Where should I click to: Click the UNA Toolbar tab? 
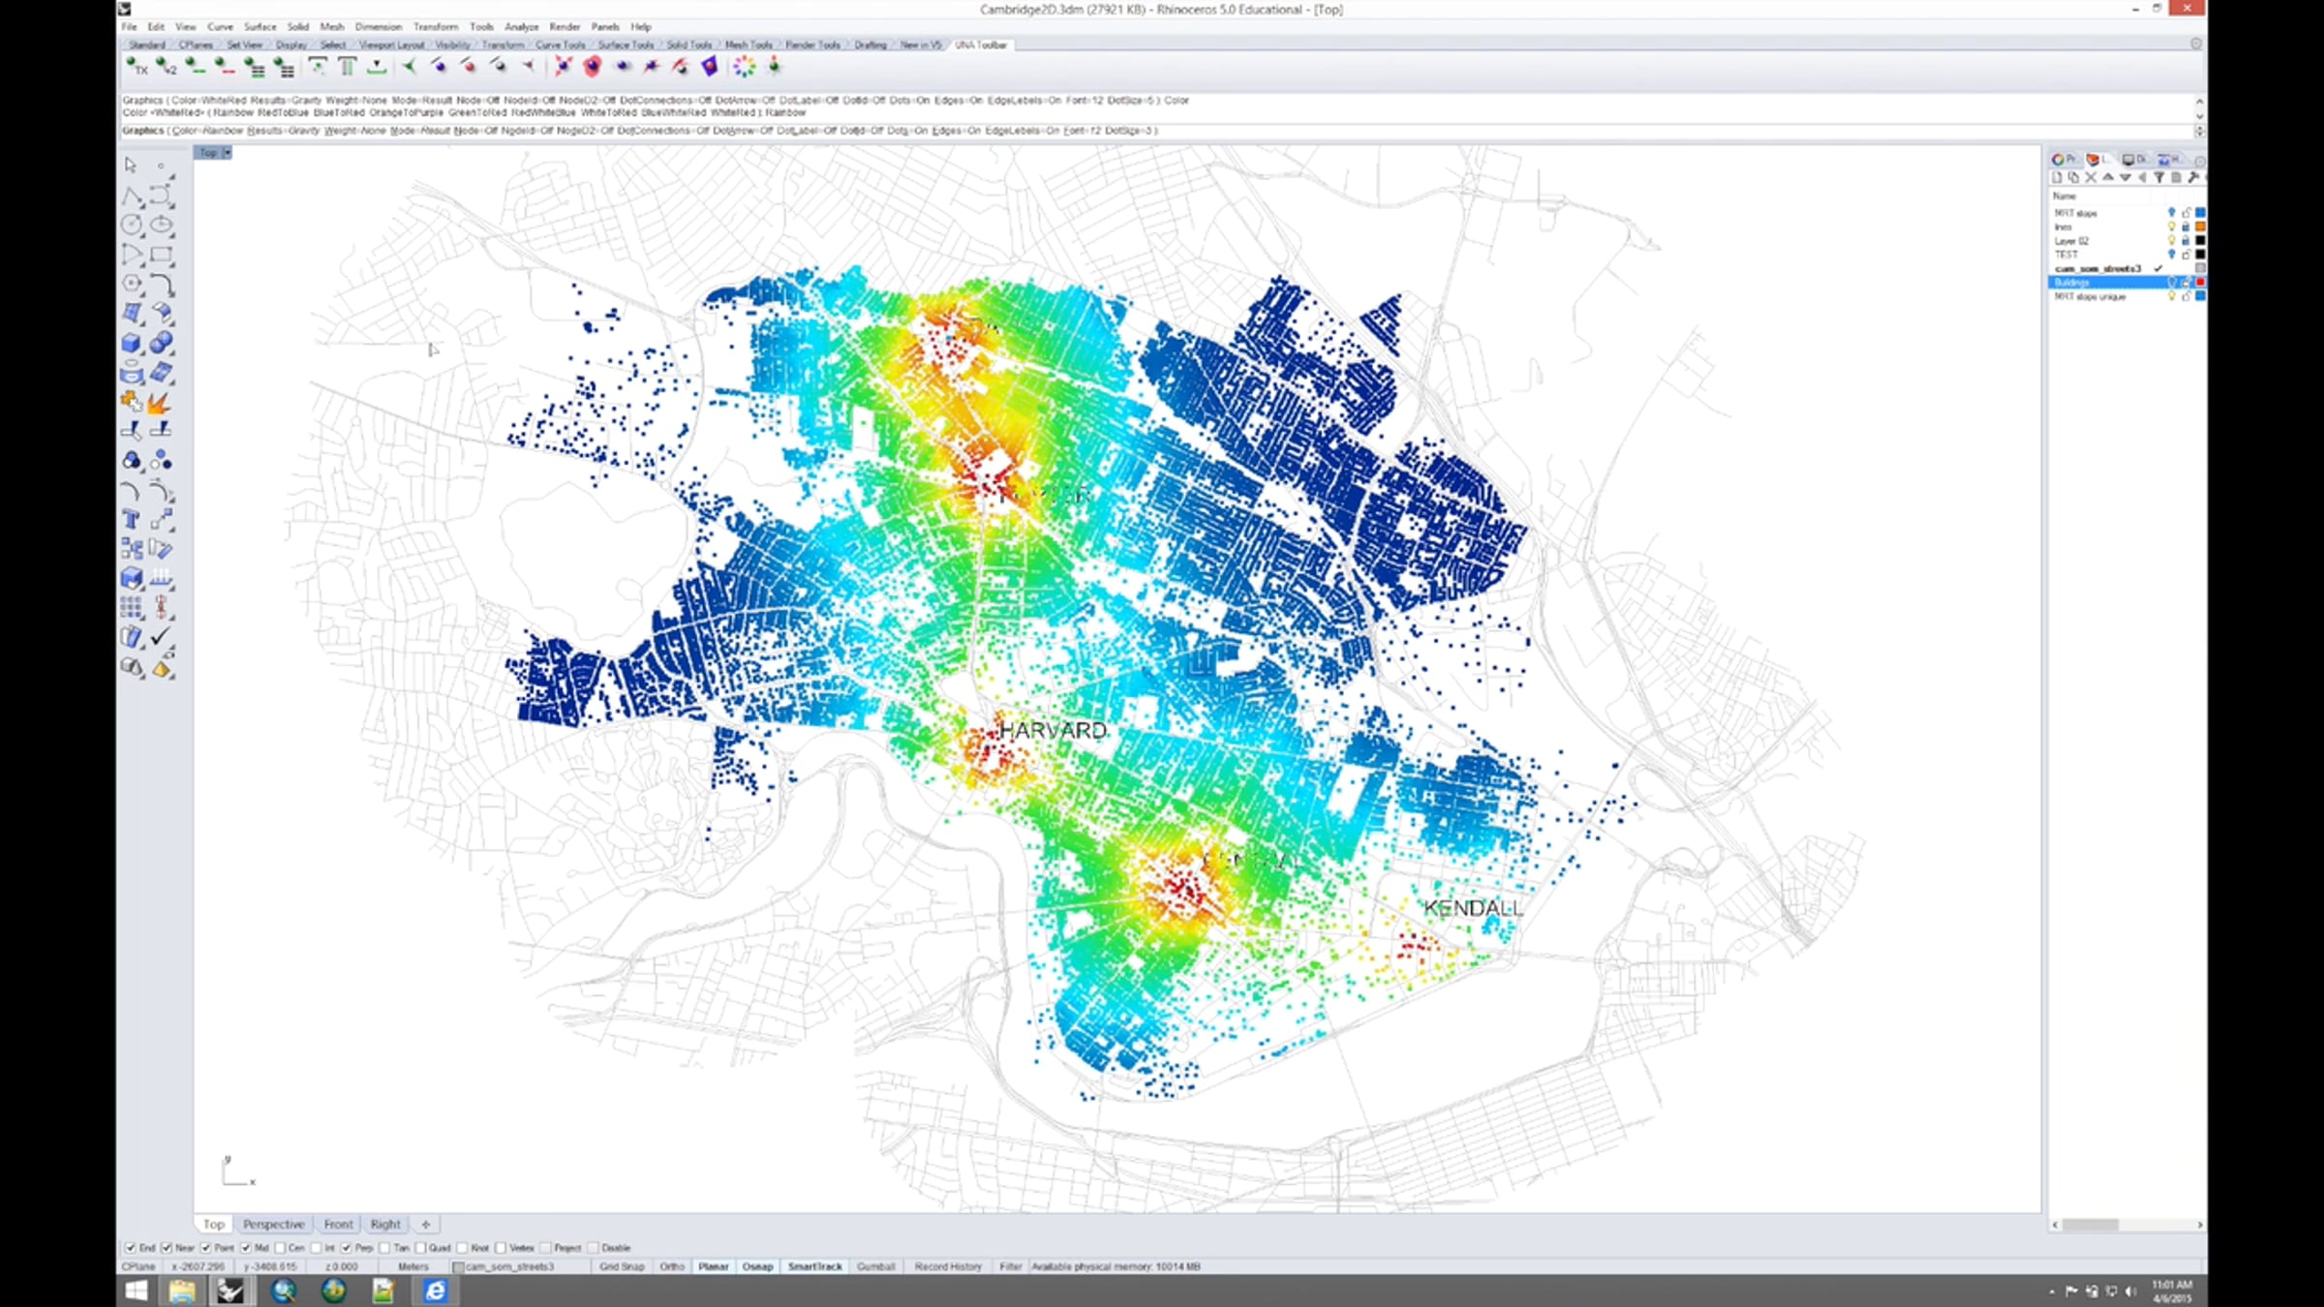tap(981, 45)
